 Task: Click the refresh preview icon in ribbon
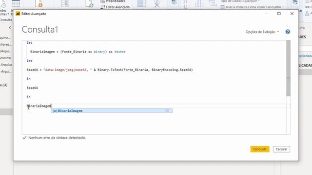(x=89, y=3)
